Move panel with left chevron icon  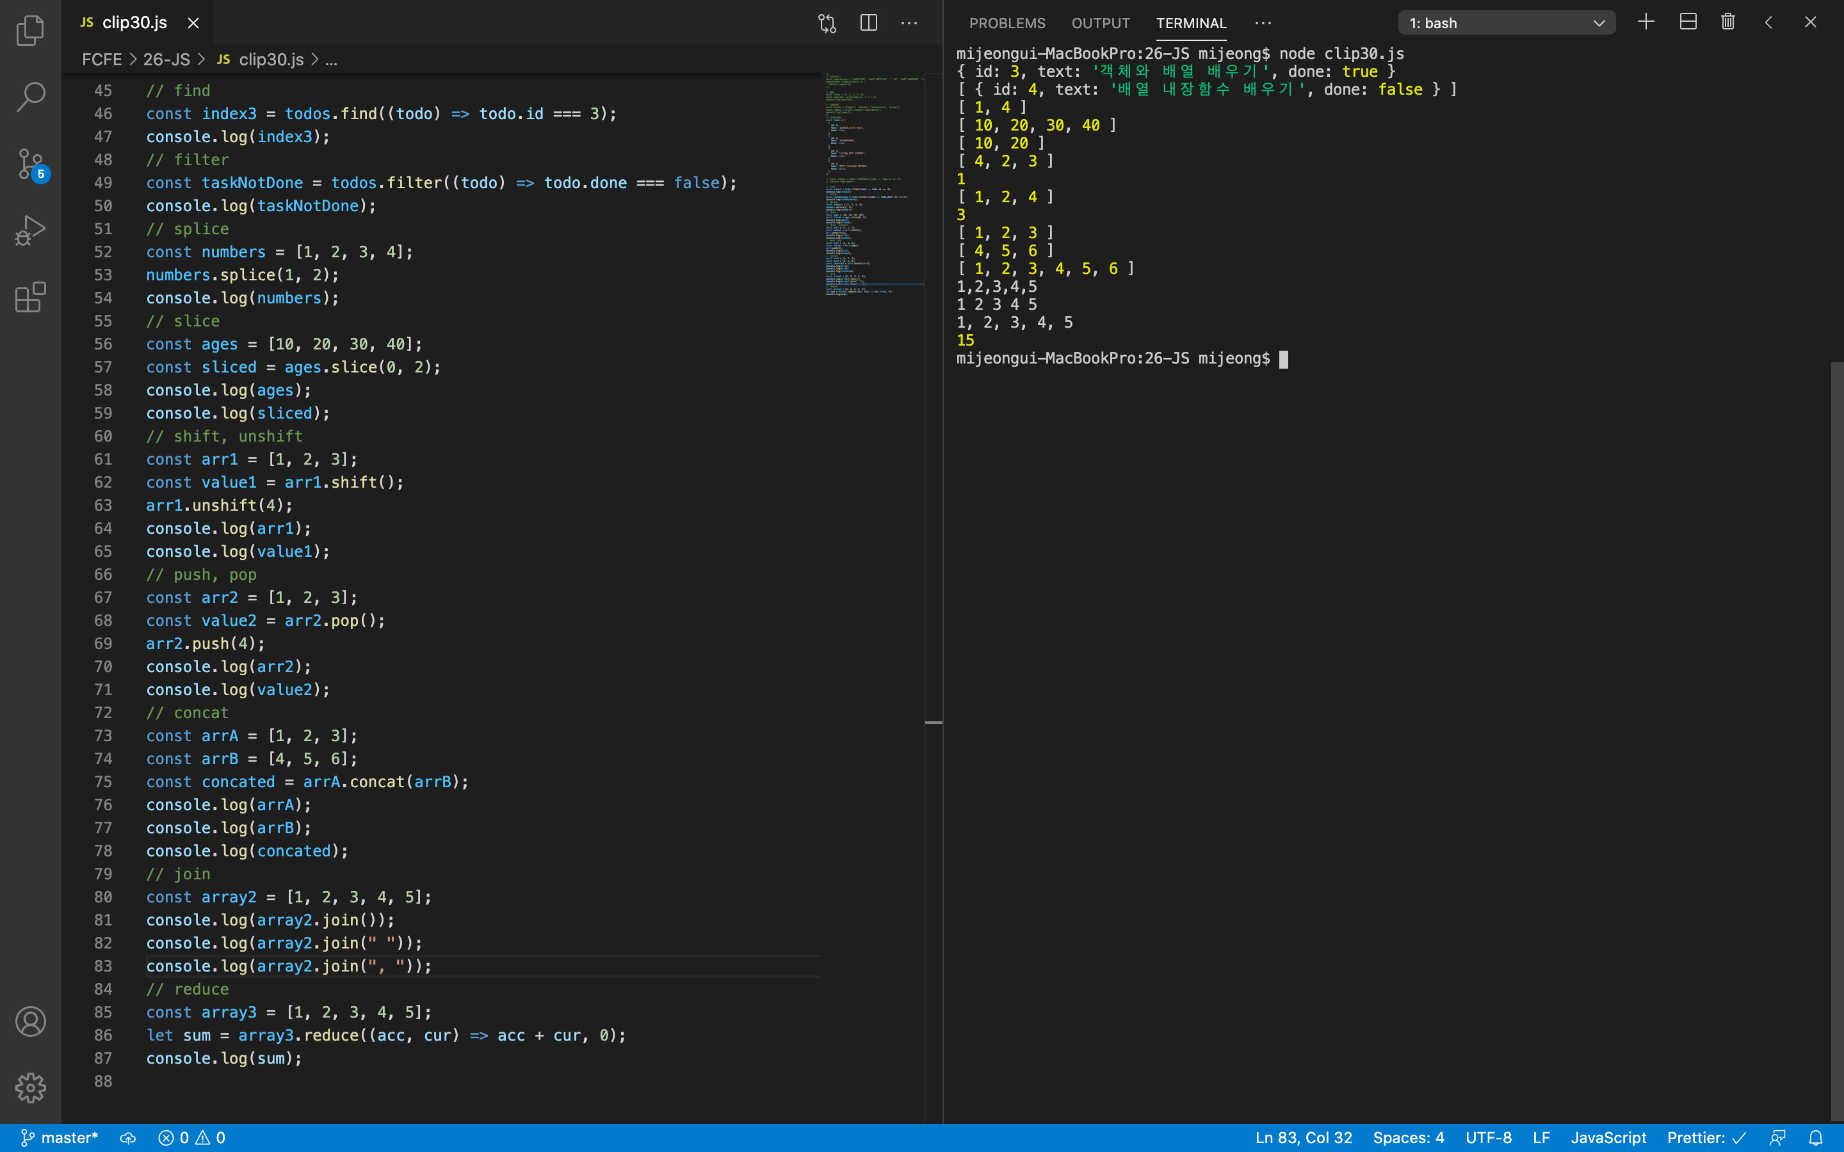click(1768, 22)
